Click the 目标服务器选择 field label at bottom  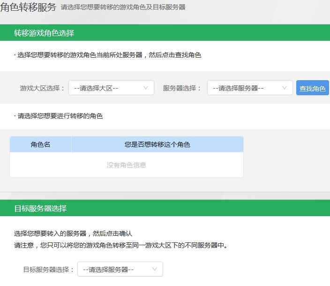[x=48, y=270]
